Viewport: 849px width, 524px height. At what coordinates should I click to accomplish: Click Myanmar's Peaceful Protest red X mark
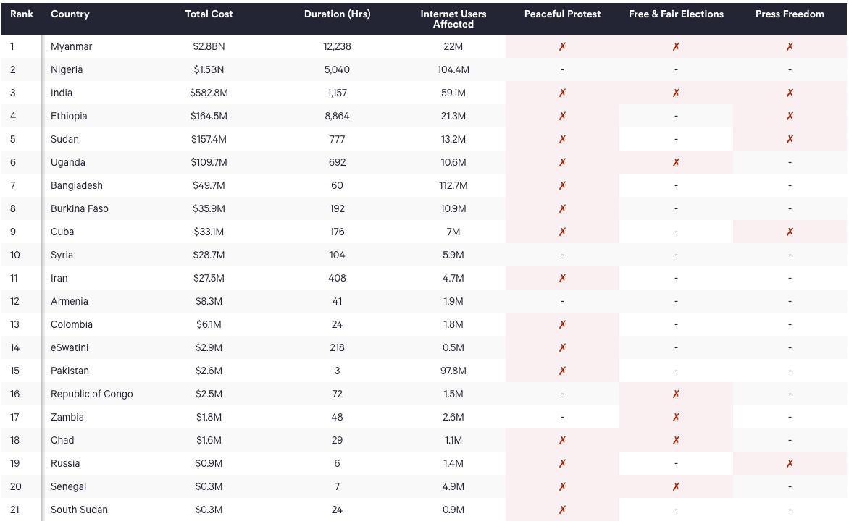(562, 46)
